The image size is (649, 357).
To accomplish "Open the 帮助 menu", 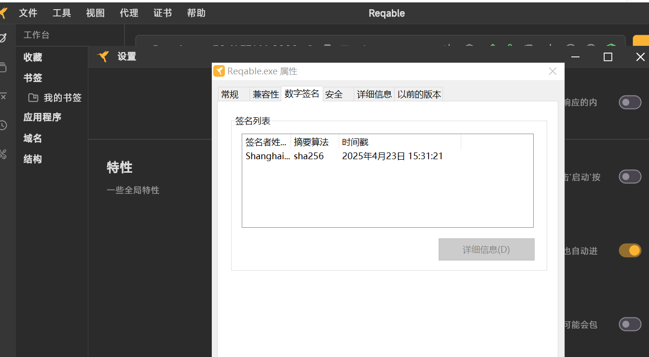I will [x=196, y=13].
